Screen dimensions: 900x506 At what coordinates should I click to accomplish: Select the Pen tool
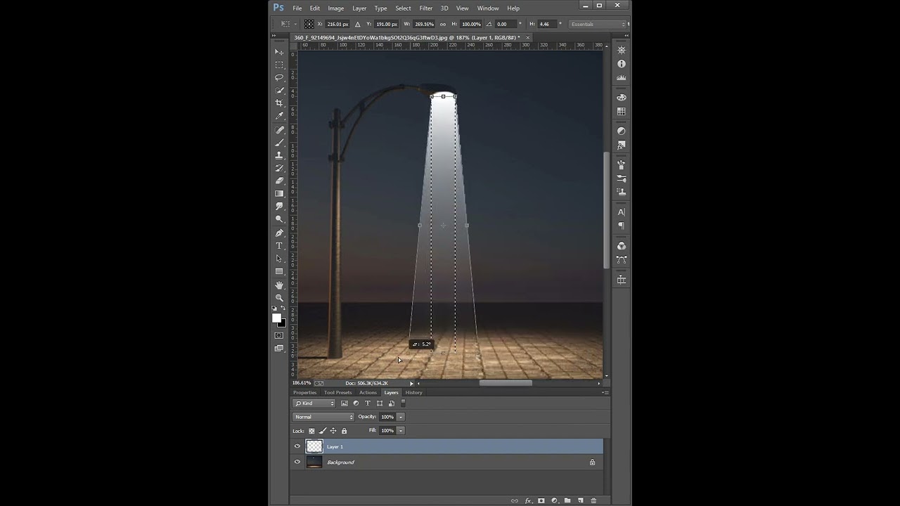pyautogui.click(x=279, y=233)
